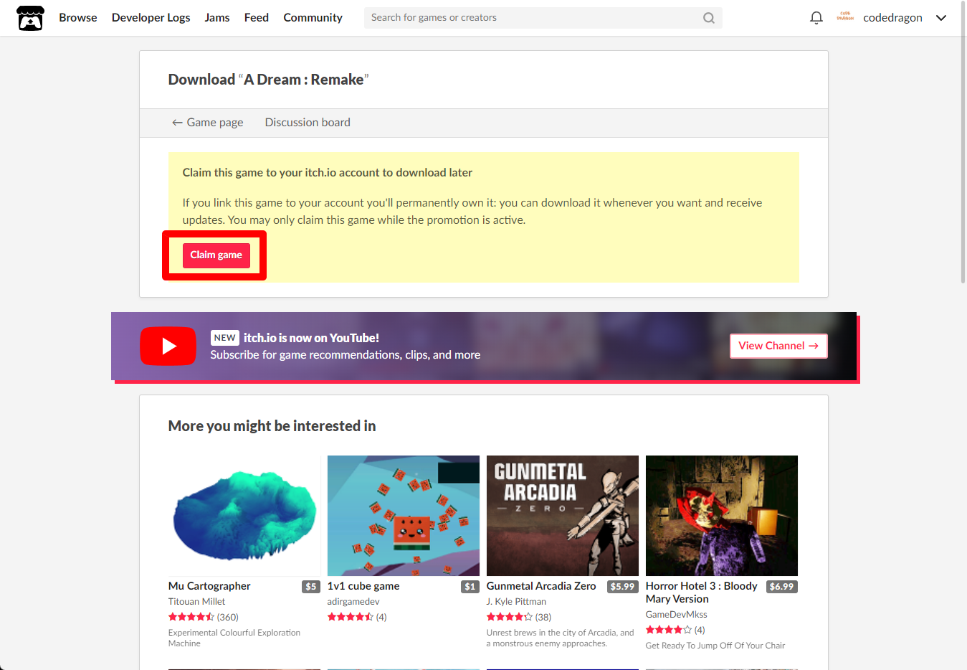Click the $6.99 price tag
The height and width of the screenshot is (670, 967).
[x=782, y=587]
